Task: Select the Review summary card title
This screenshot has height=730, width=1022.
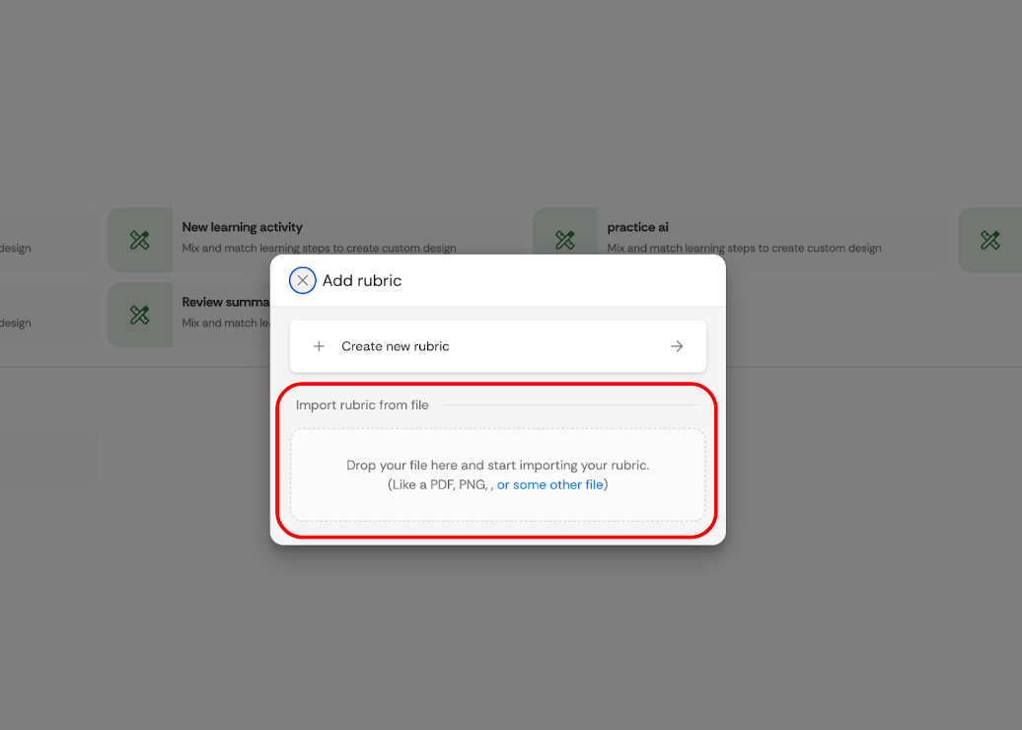Action: 226,302
